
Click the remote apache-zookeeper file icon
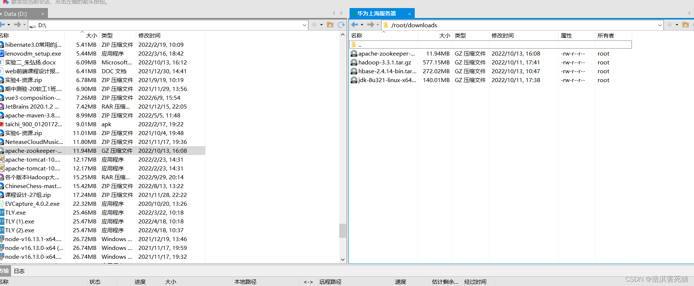354,54
